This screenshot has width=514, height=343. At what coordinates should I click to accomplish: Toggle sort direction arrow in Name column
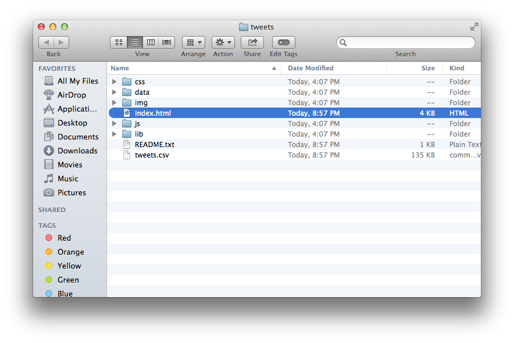click(x=274, y=68)
